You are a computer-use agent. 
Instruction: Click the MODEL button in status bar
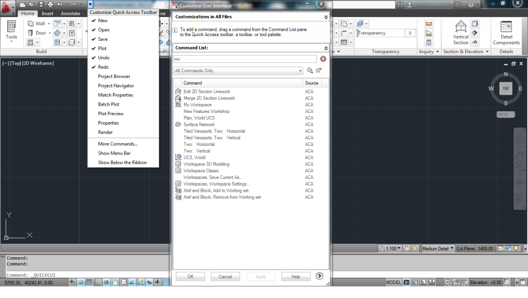pos(393,282)
